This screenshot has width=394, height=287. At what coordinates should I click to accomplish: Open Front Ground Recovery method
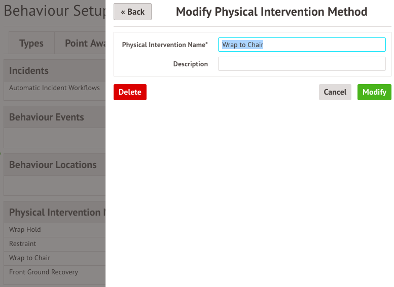(x=44, y=272)
